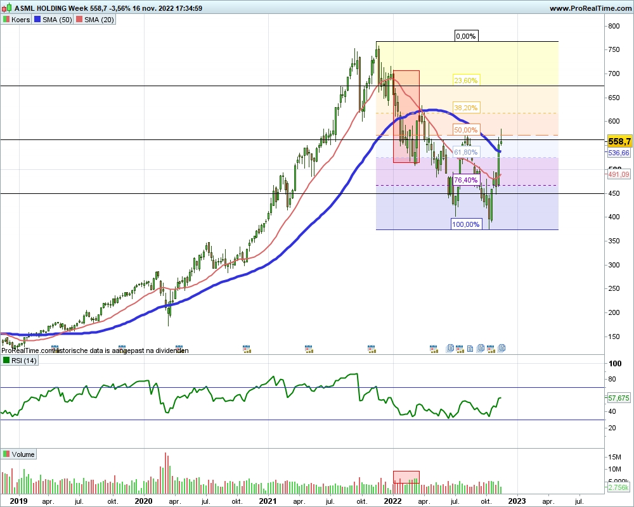Open the rightmost document icon on the price chart

501,348
